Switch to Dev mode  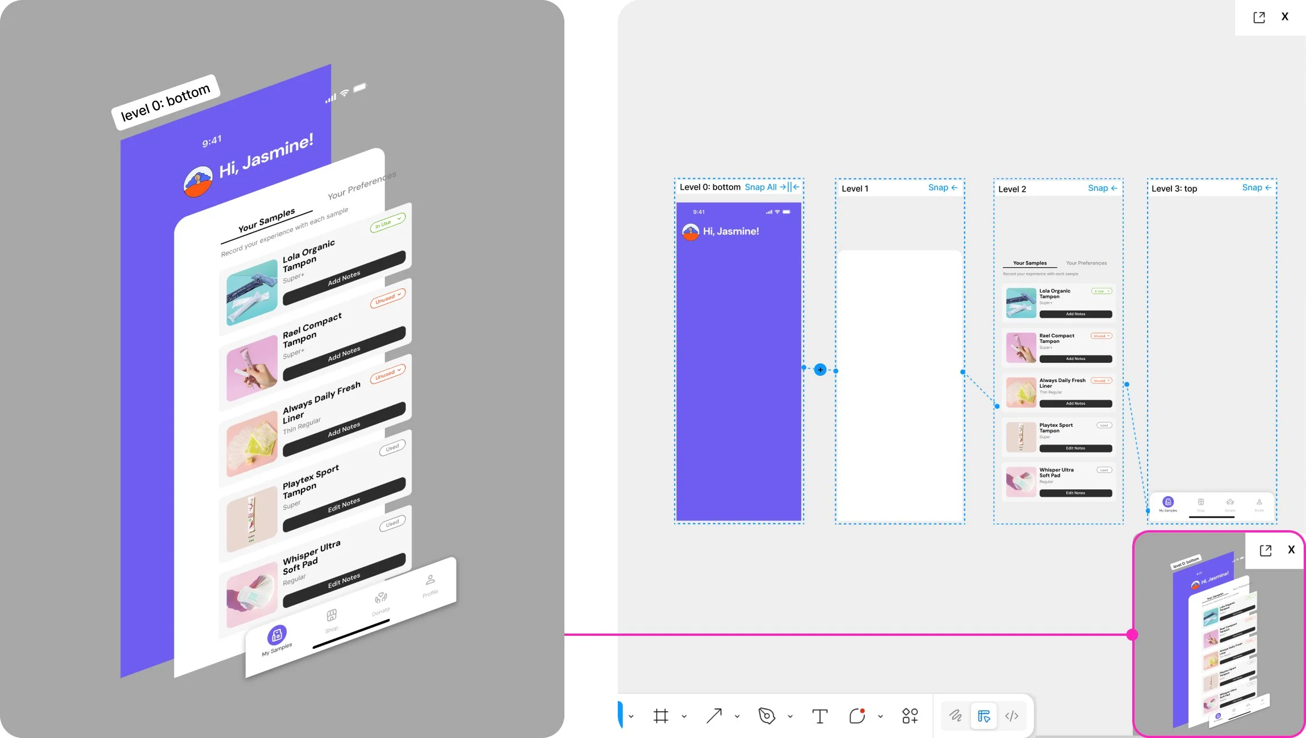[x=1012, y=716]
